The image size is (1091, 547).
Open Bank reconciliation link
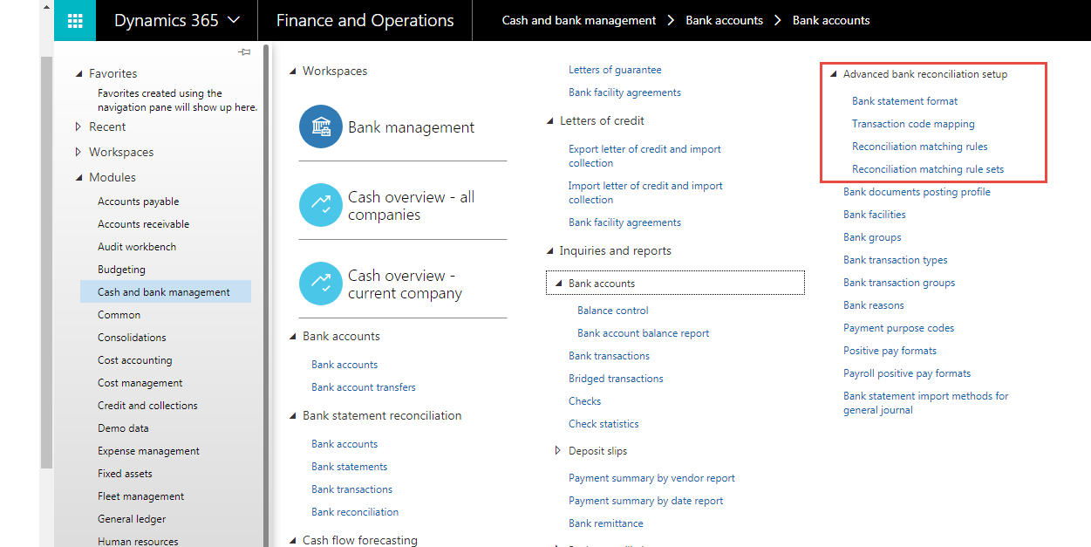point(354,512)
